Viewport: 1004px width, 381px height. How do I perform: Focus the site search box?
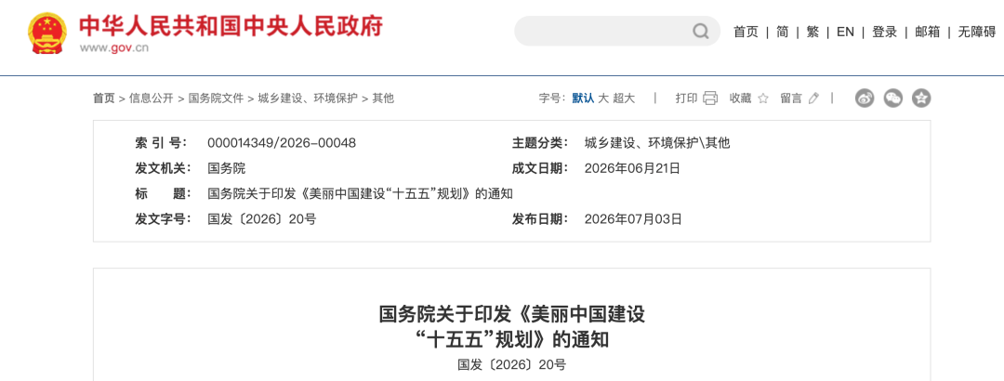(x=617, y=32)
